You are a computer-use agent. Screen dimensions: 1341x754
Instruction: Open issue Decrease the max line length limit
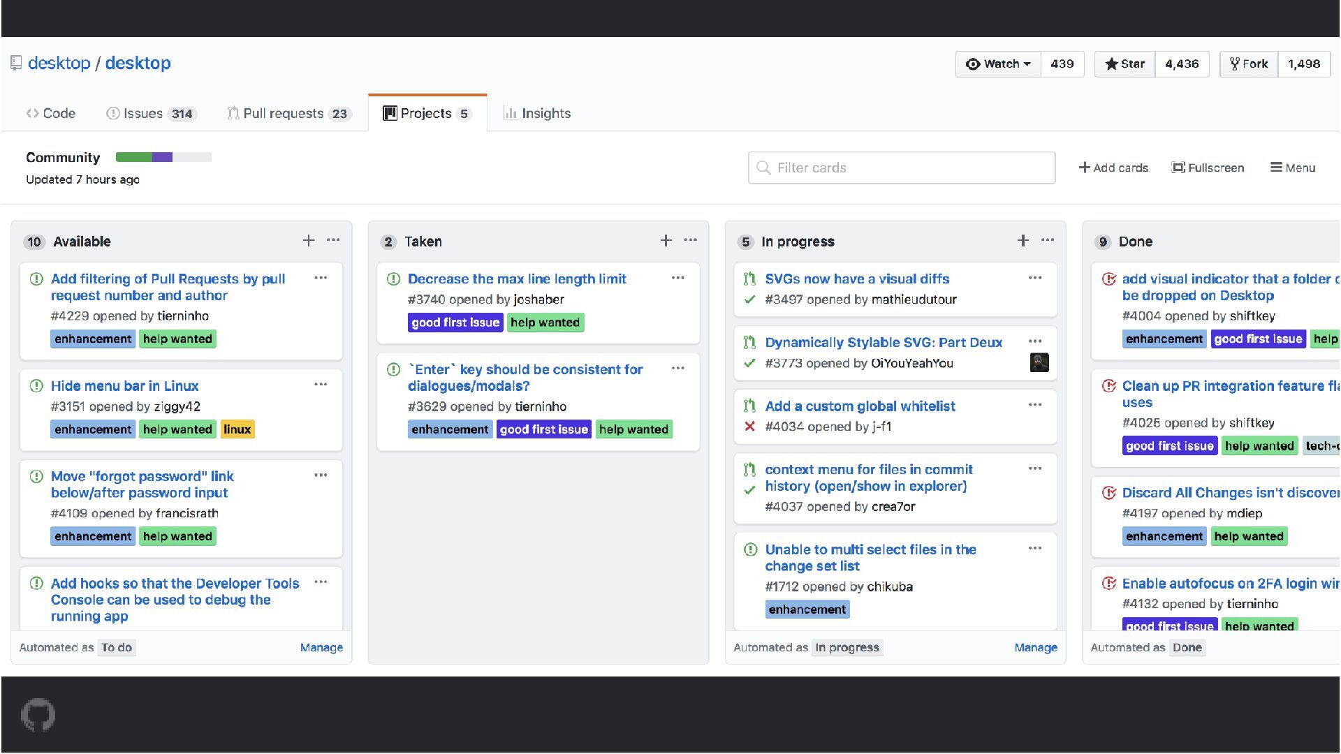coord(517,279)
